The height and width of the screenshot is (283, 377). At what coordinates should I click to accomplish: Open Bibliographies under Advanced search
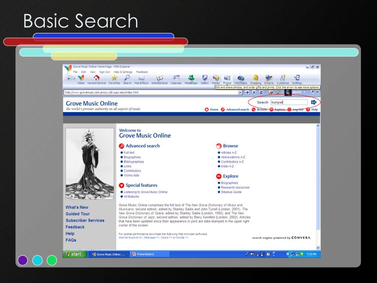pyautogui.click(x=134, y=162)
